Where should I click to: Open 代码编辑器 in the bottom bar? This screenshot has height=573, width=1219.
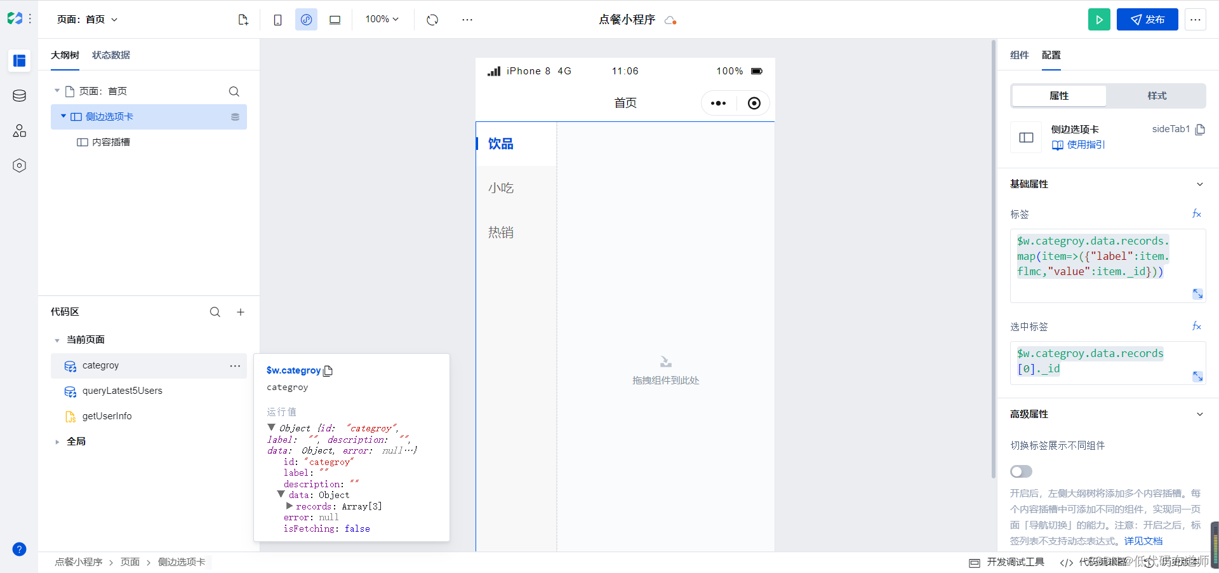(x=1094, y=562)
